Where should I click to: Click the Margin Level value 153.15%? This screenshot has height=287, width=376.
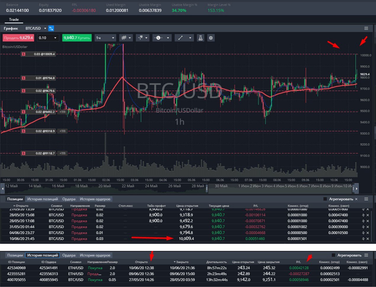216,10
